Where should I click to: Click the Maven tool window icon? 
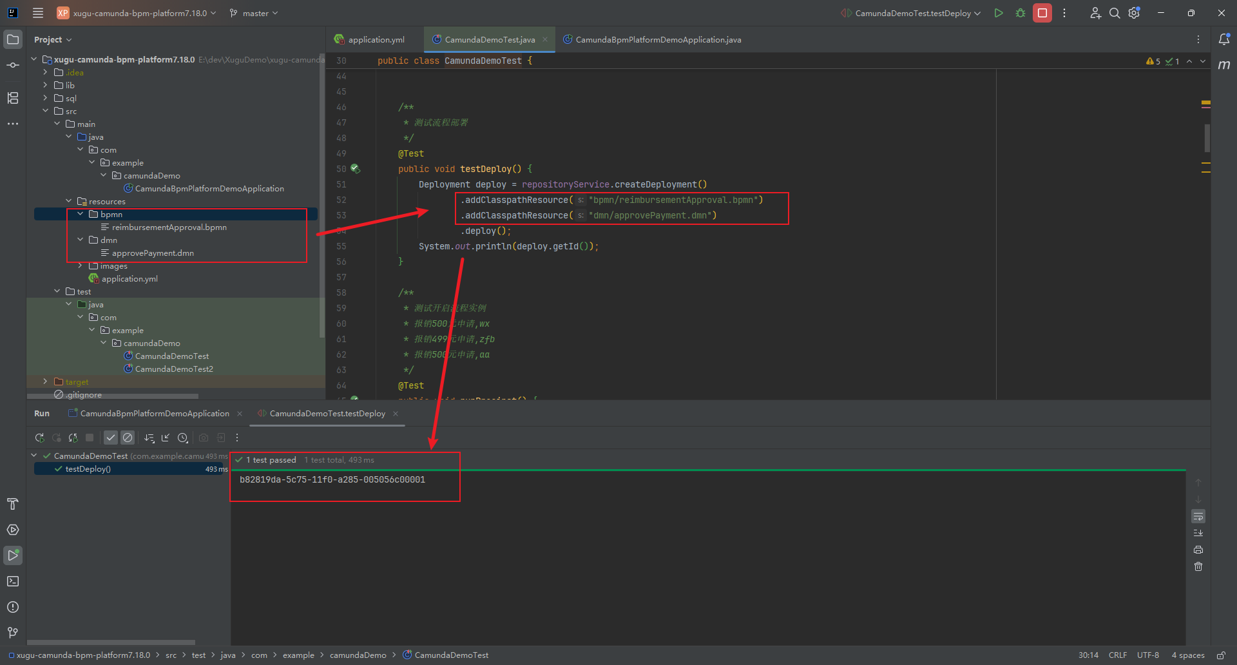coord(1224,65)
